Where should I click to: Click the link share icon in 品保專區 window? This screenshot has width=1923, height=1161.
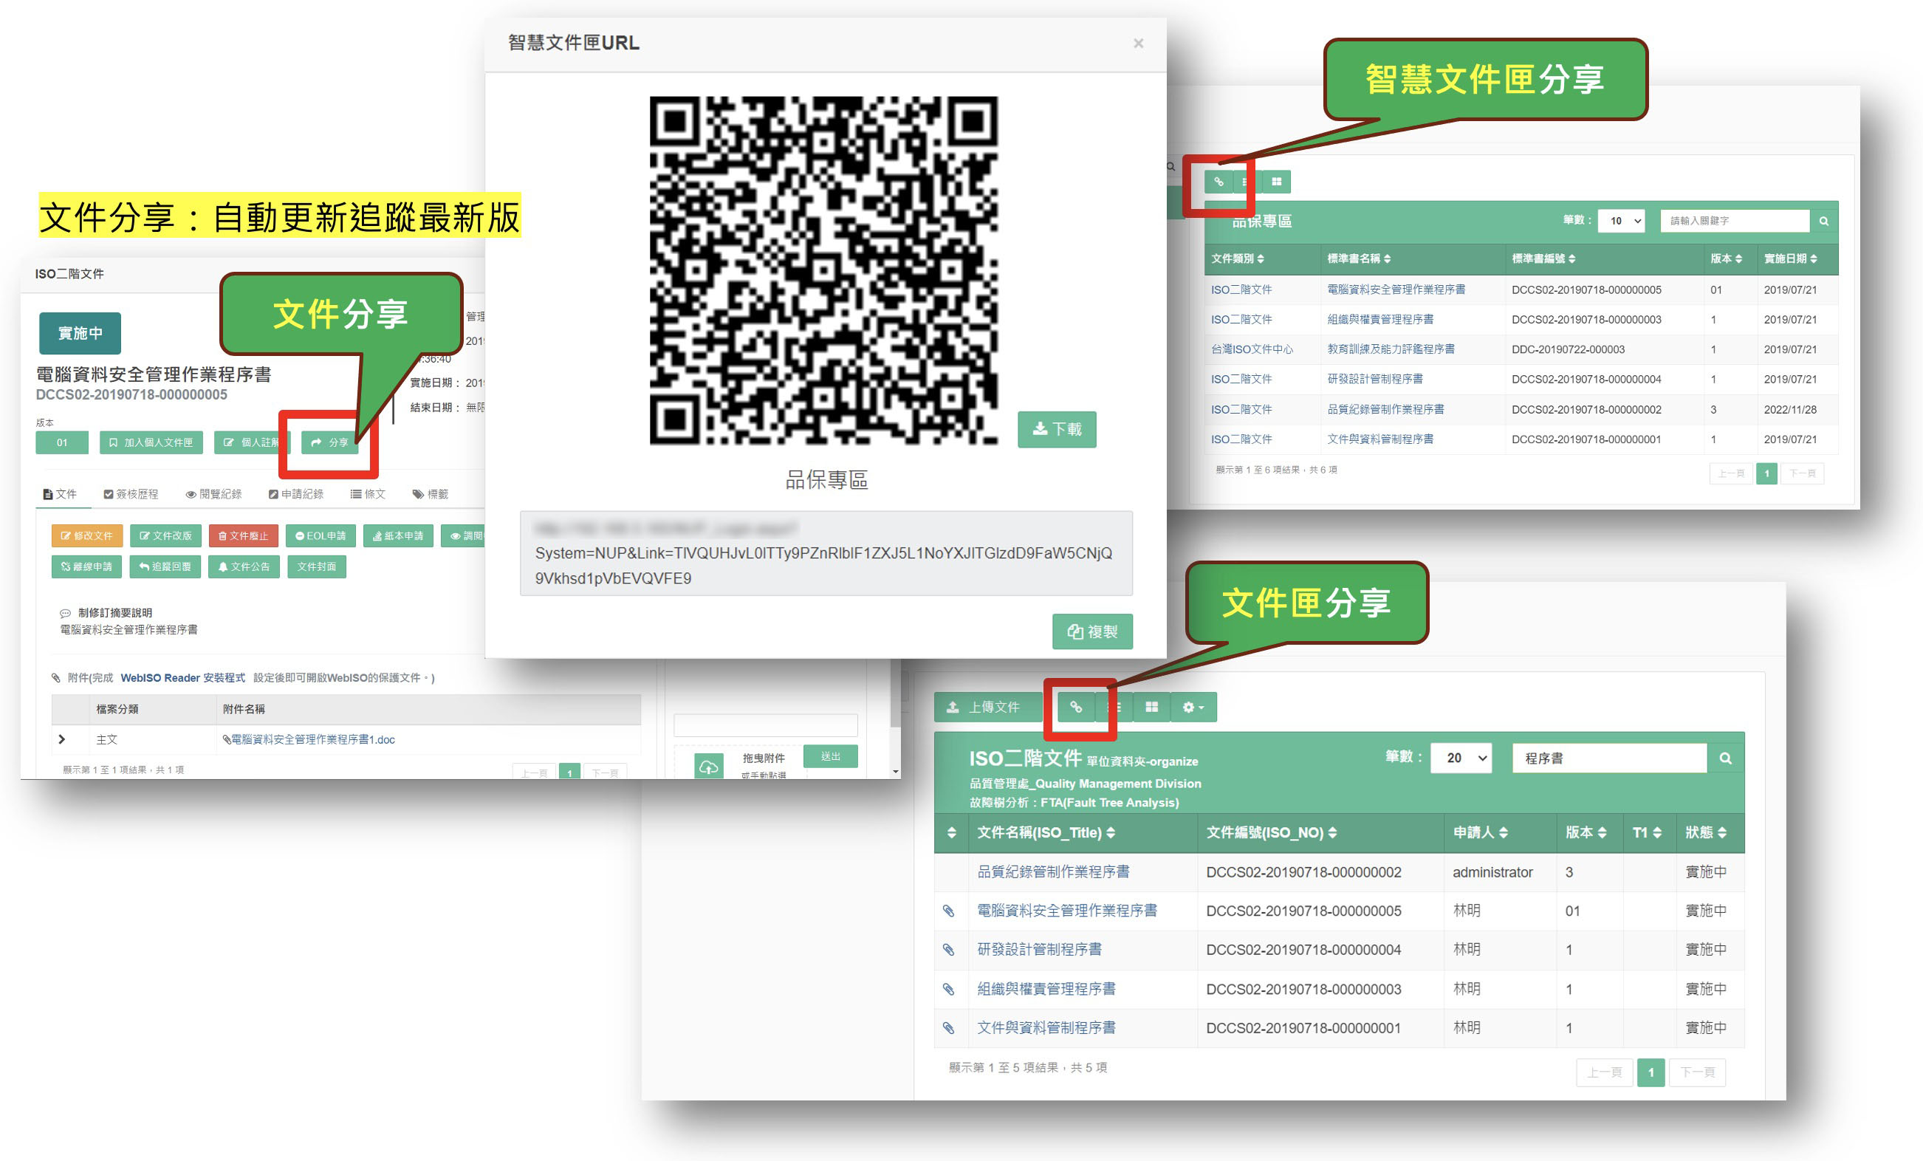click(x=1218, y=182)
